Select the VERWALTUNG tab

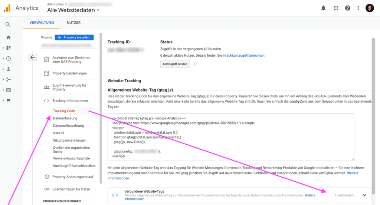[42, 23]
